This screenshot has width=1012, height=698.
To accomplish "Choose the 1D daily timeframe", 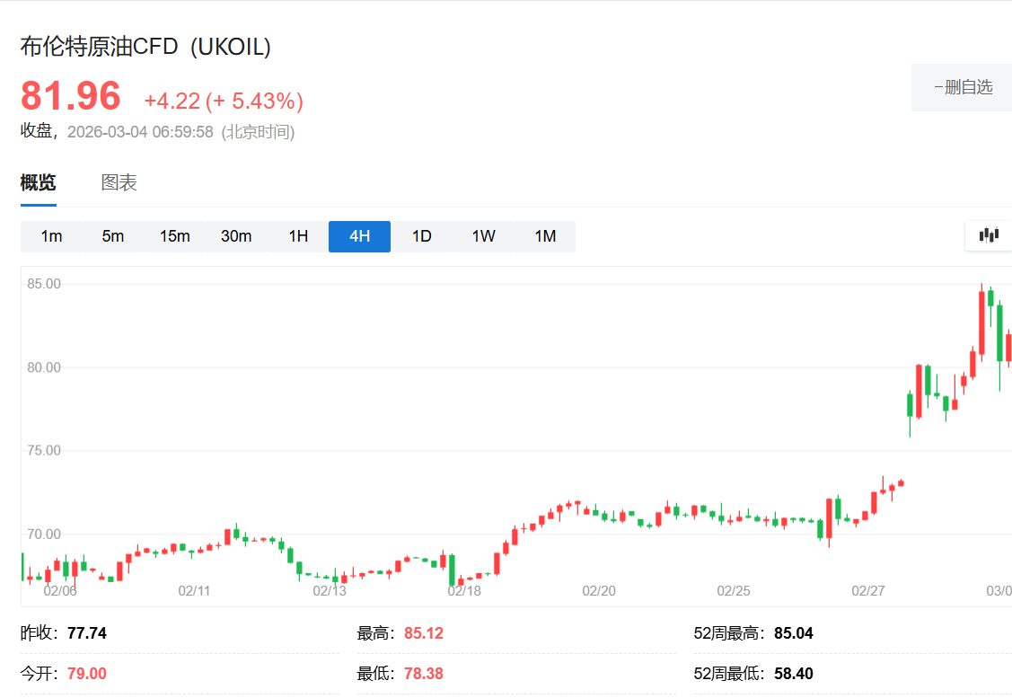I will [421, 236].
